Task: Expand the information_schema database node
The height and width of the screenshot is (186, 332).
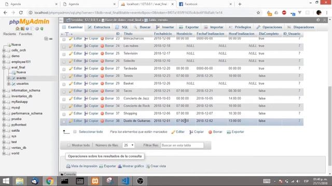Action: (4, 90)
